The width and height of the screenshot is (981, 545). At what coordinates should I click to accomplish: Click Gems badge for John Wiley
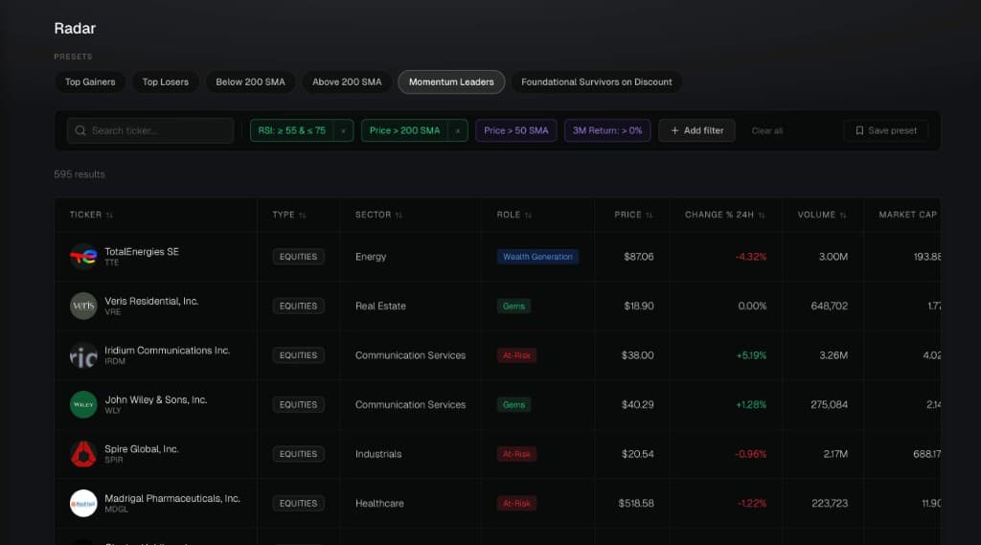[x=513, y=405]
